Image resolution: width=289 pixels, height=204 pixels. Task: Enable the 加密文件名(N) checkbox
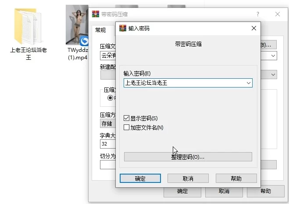126,127
